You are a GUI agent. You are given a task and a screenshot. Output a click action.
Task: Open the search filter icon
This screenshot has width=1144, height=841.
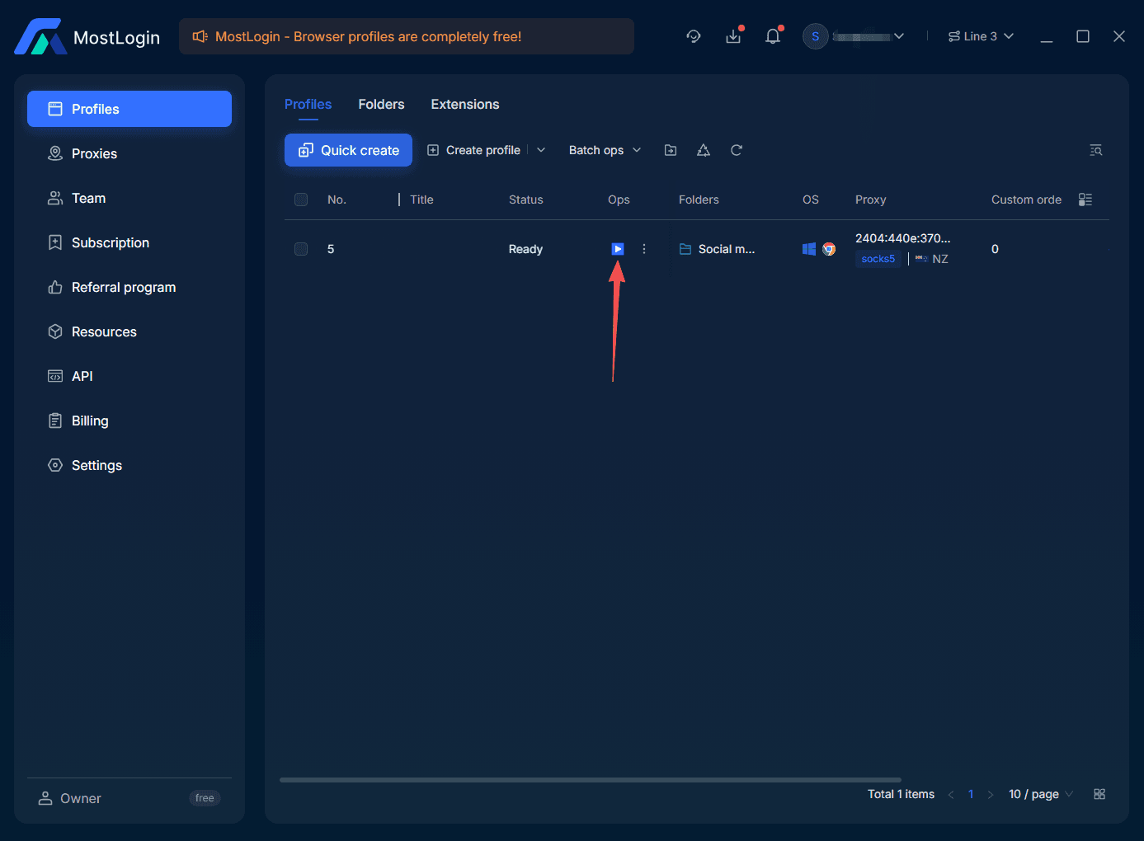(x=1096, y=150)
